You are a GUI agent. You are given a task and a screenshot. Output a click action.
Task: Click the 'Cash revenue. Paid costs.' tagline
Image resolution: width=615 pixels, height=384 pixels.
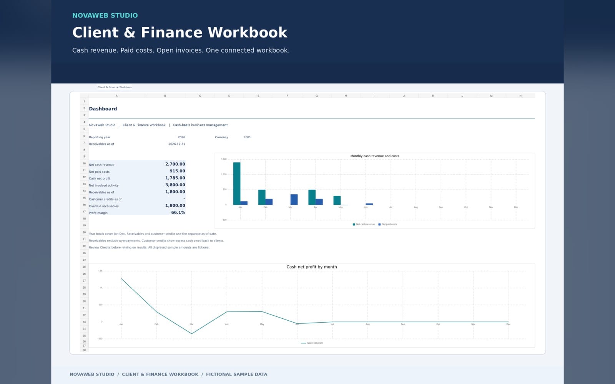click(181, 50)
